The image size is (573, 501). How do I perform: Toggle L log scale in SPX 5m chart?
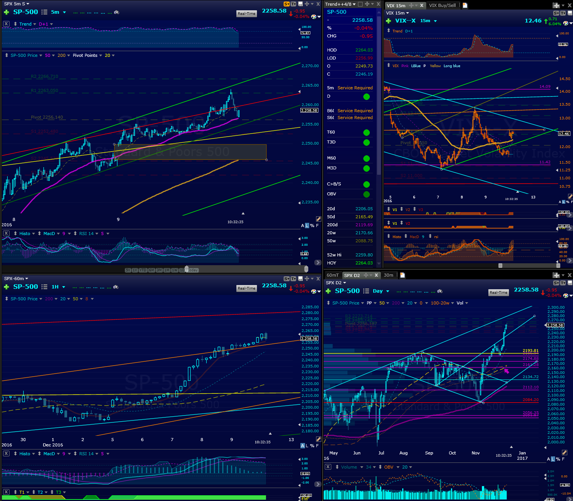[307, 226]
